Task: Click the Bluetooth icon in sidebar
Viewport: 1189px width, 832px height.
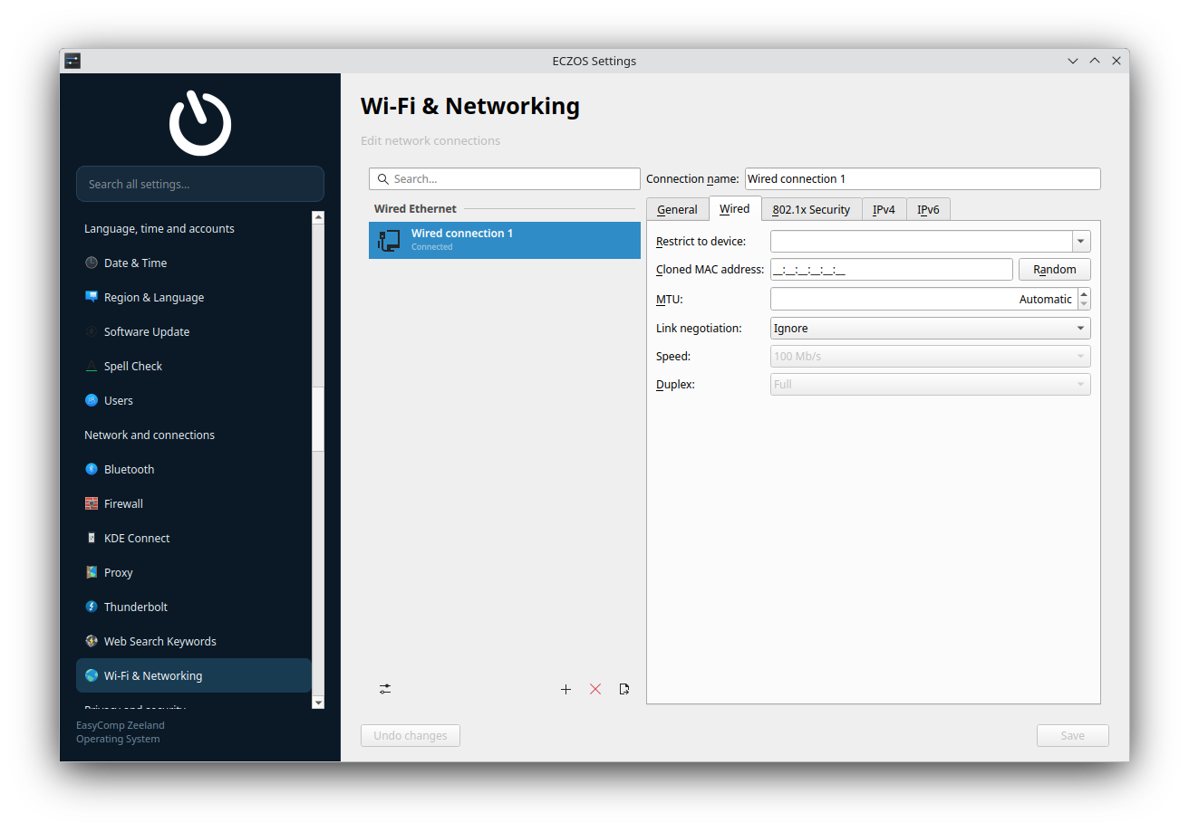Action: point(92,469)
